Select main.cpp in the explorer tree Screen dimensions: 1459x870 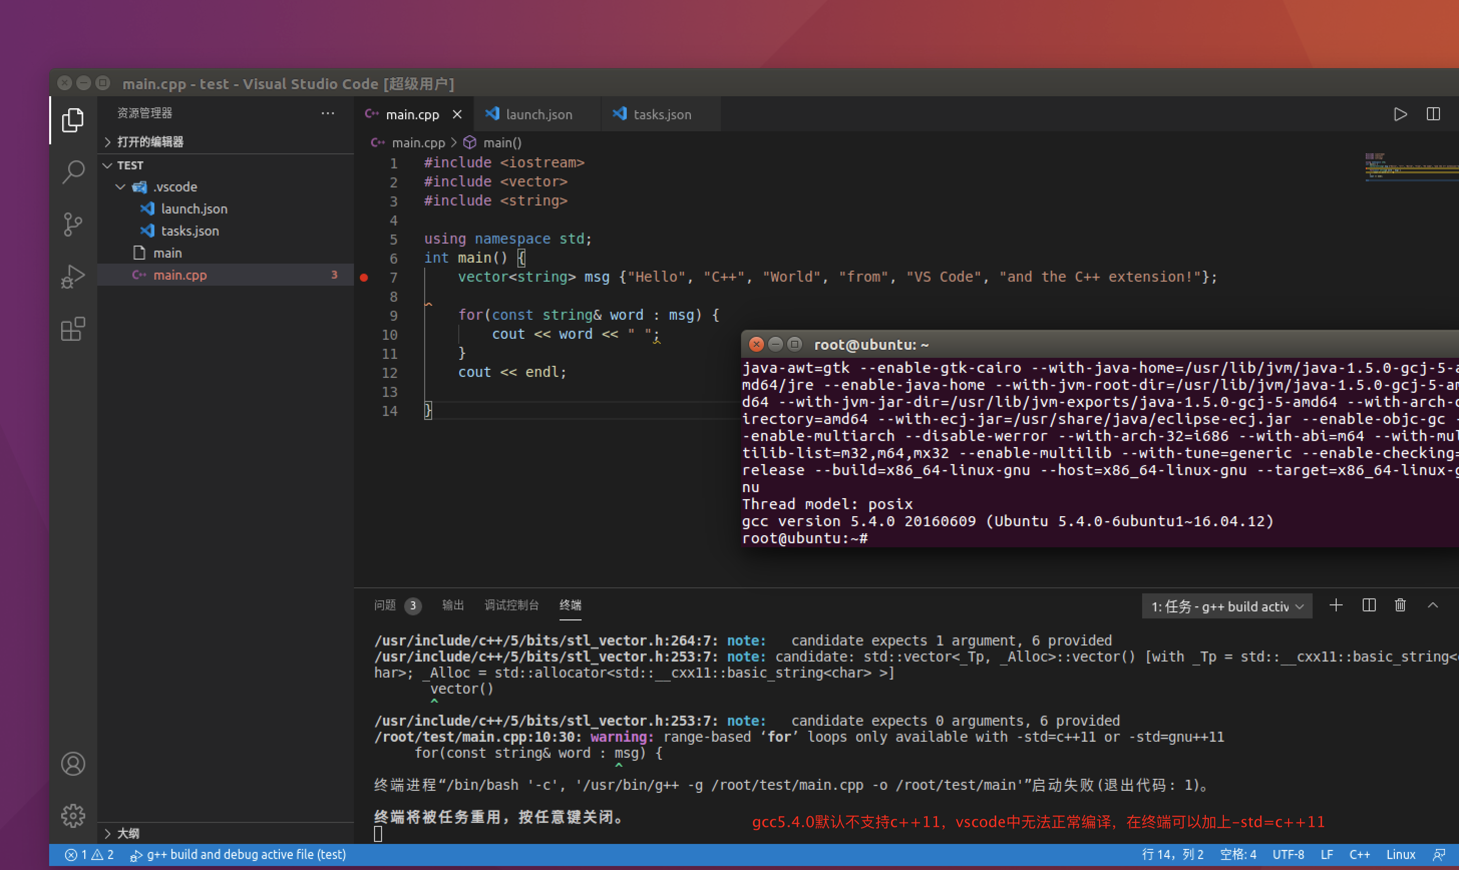(226, 275)
